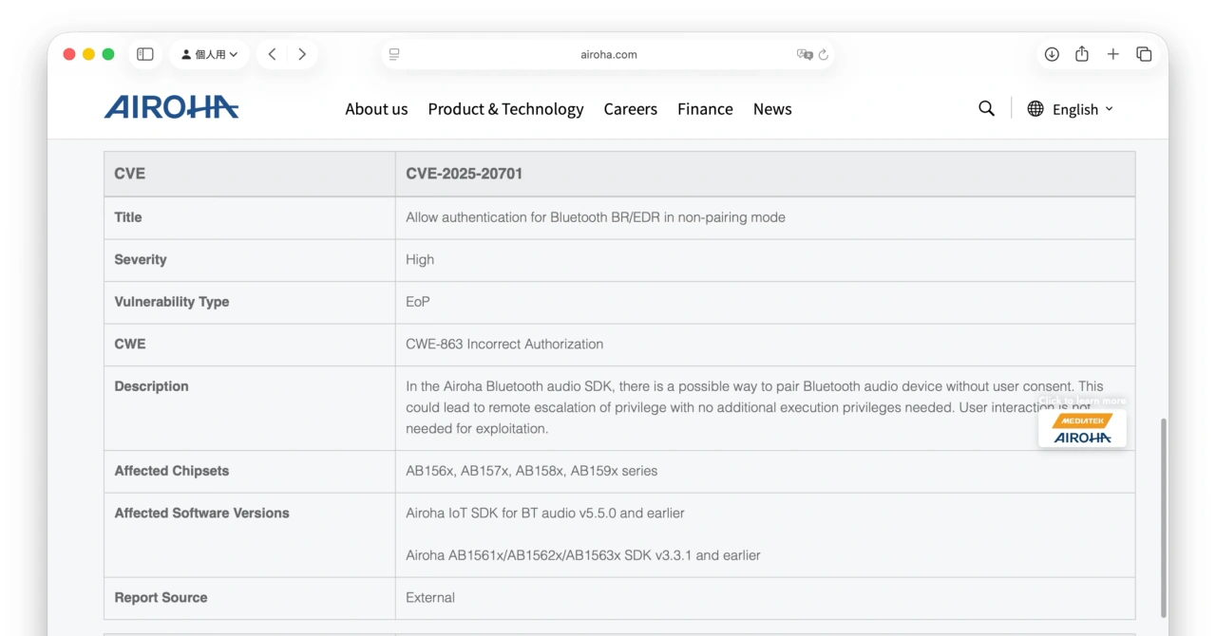Show the tab overview
Viewport: 1216px width, 636px height.
[x=1144, y=54]
